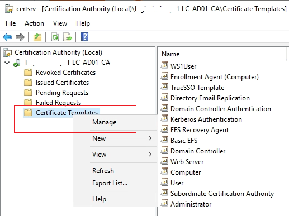Image resolution: width=289 pixels, height=216 pixels.
Task: Click the TrueSSO Template certificate icon
Action: (164, 87)
